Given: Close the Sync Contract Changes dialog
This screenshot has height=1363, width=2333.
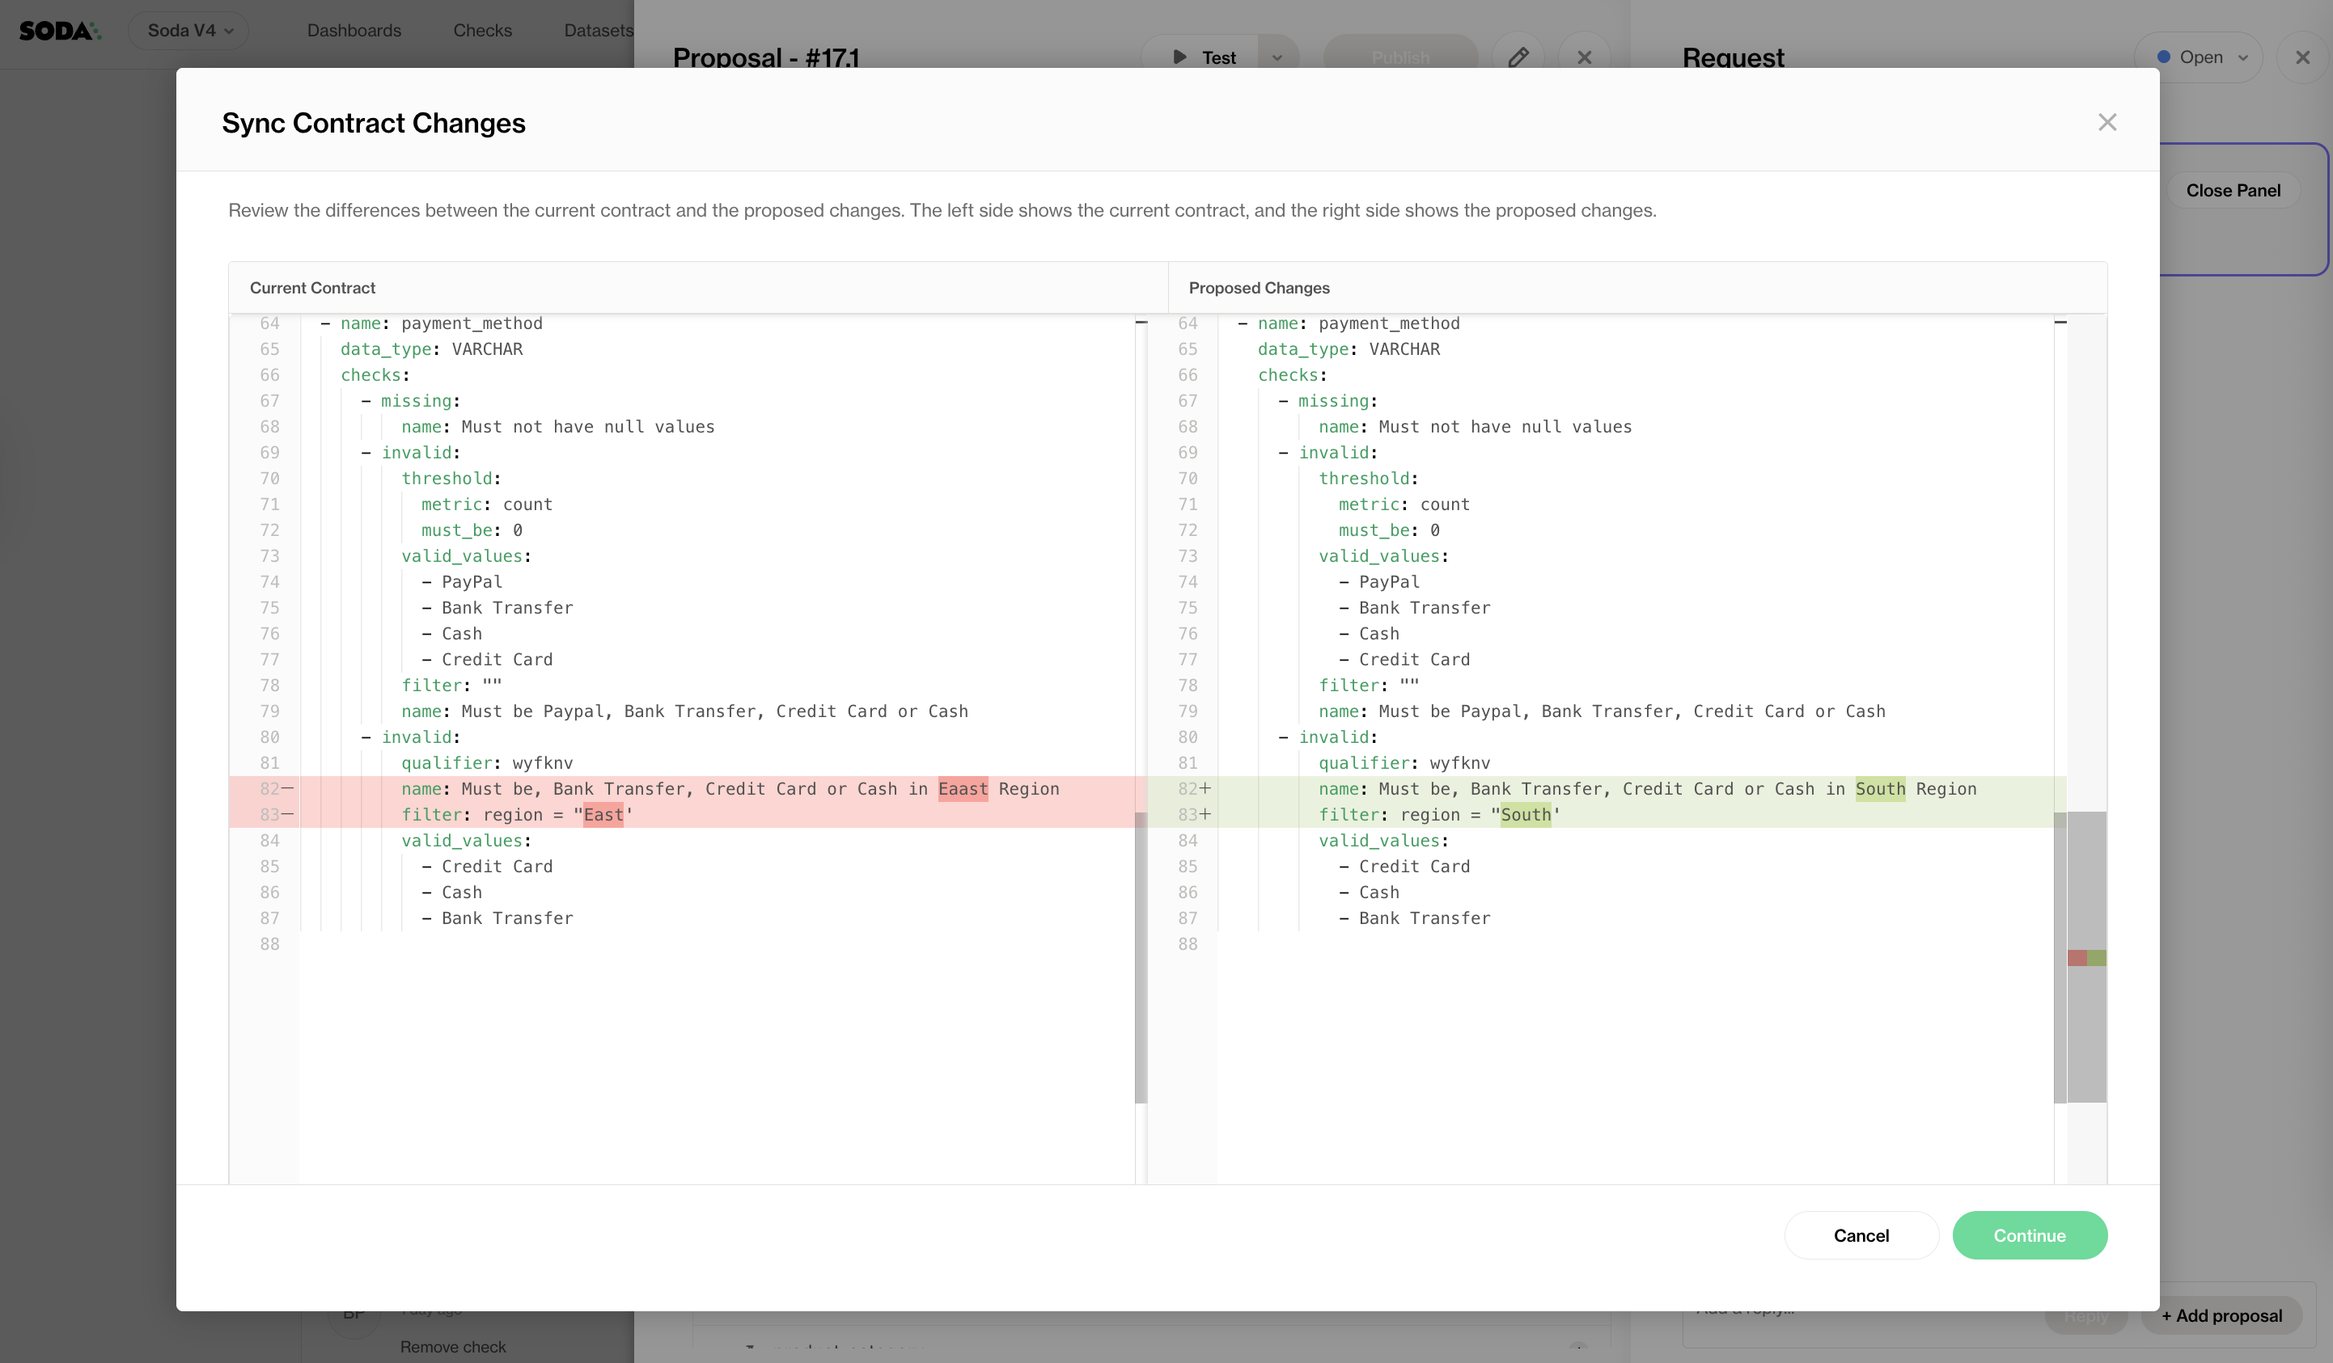Looking at the screenshot, I should [x=2106, y=122].
